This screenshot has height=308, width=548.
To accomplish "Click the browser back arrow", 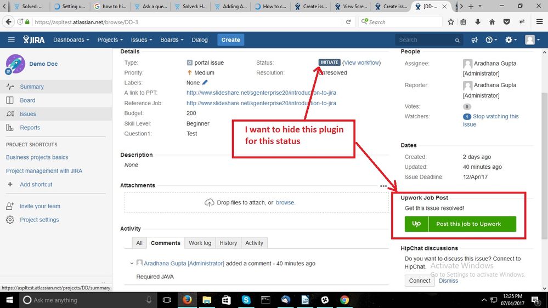I will pos(8,22).
